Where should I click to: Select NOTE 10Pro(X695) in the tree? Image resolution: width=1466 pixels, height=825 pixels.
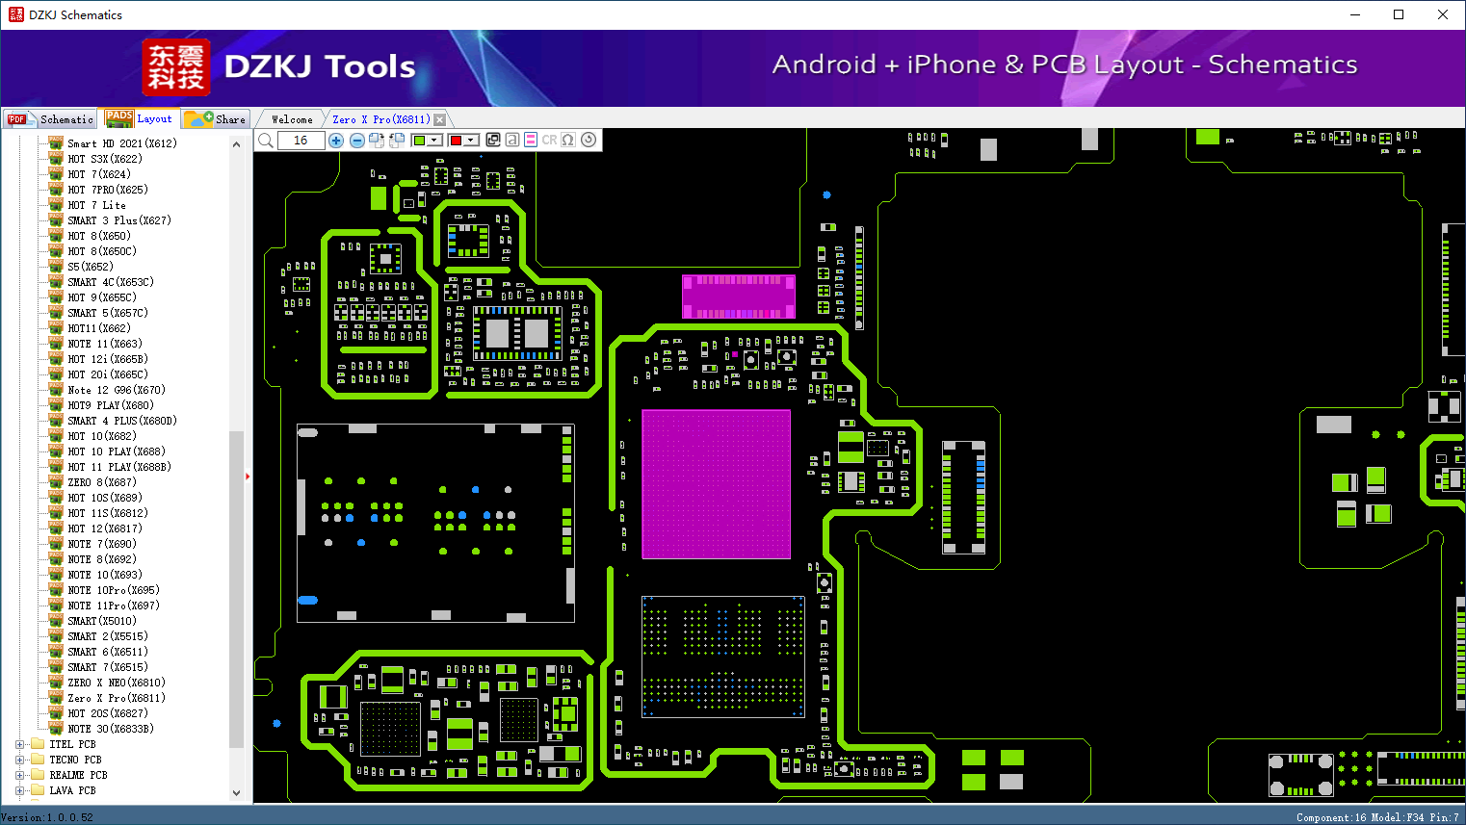[x=114, y=590]
